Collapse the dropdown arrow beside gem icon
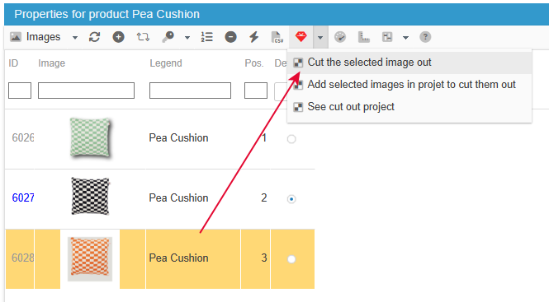Screen dimensions: 549x302 (x=320, y=37)
